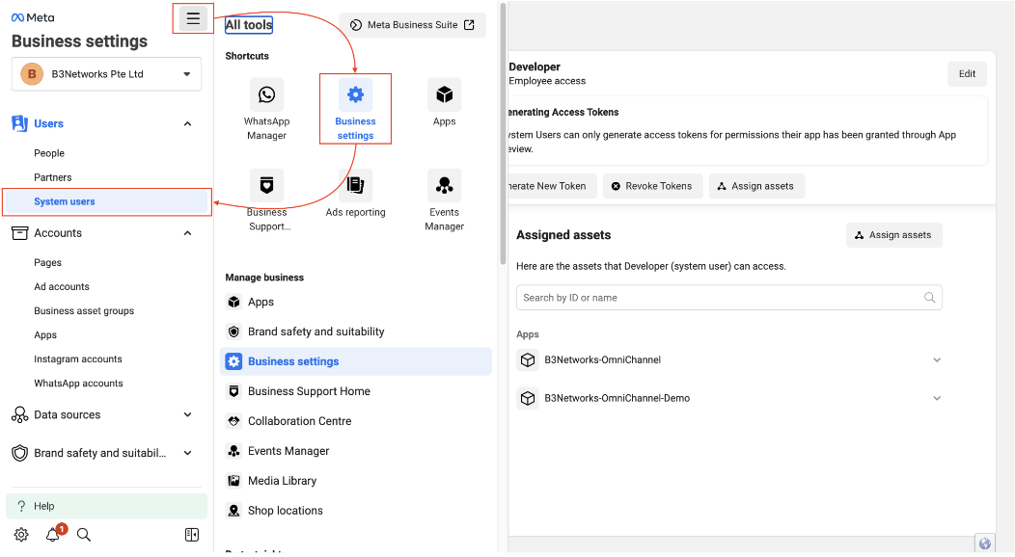
Task: Open Events Manager in Manage business list
Action: coord(356,450)
